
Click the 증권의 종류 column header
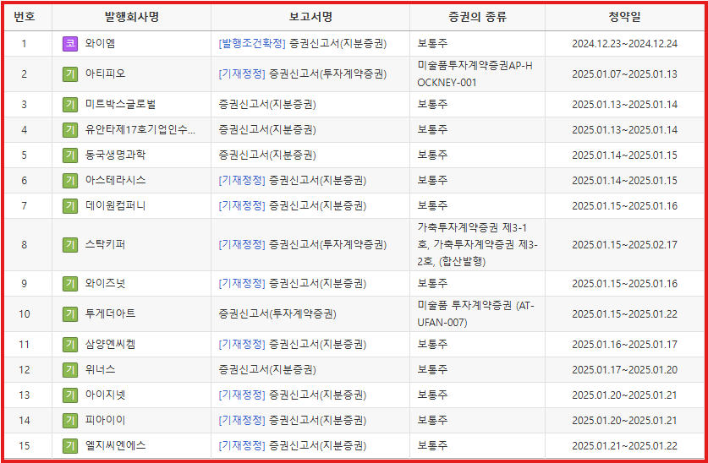478,17
